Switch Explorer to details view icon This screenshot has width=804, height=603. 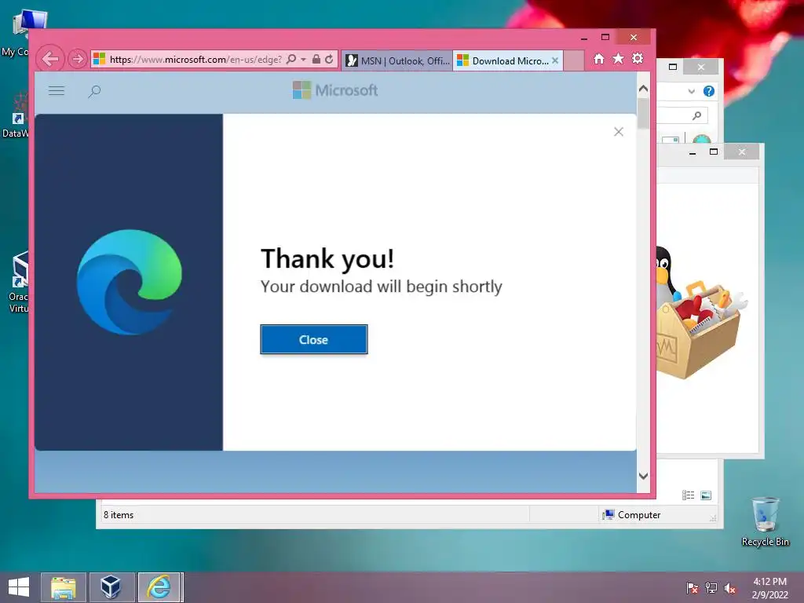688,495
